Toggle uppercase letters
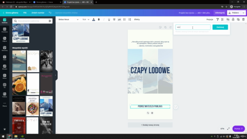The width and height of the screenshot is (247, 139). 119,19
